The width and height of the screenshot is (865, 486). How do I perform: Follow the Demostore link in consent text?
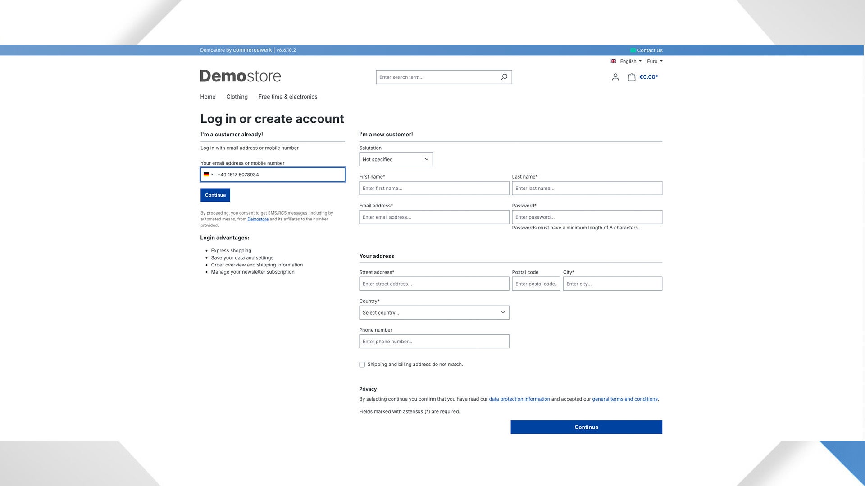click(x=258, y=219)
